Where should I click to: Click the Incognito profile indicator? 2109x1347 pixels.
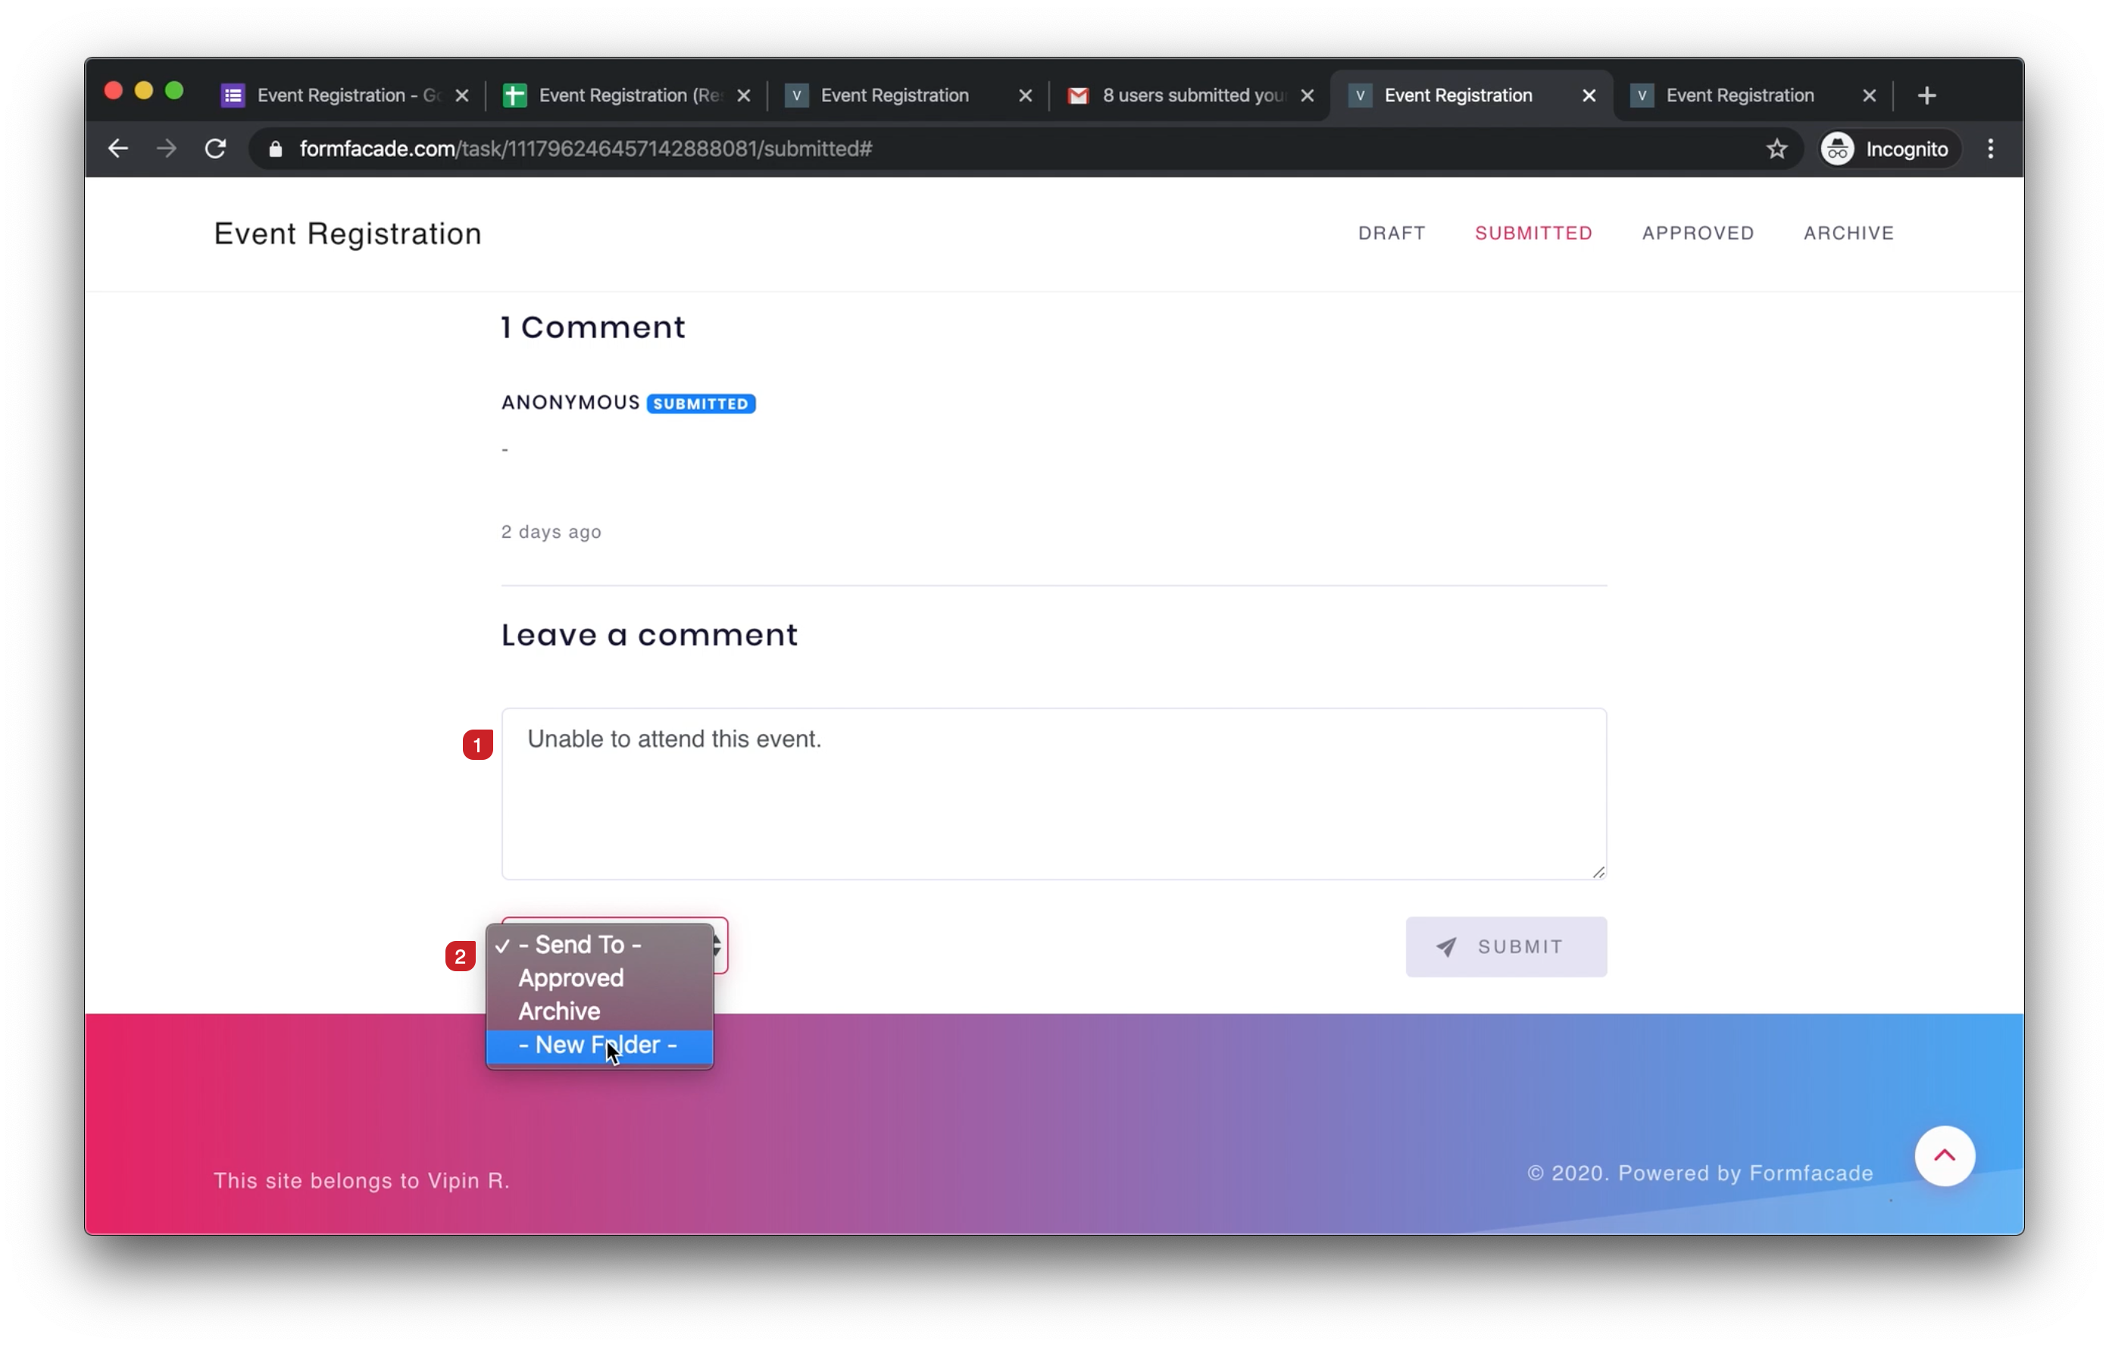pyautogui.click(x=1889, y=148)
